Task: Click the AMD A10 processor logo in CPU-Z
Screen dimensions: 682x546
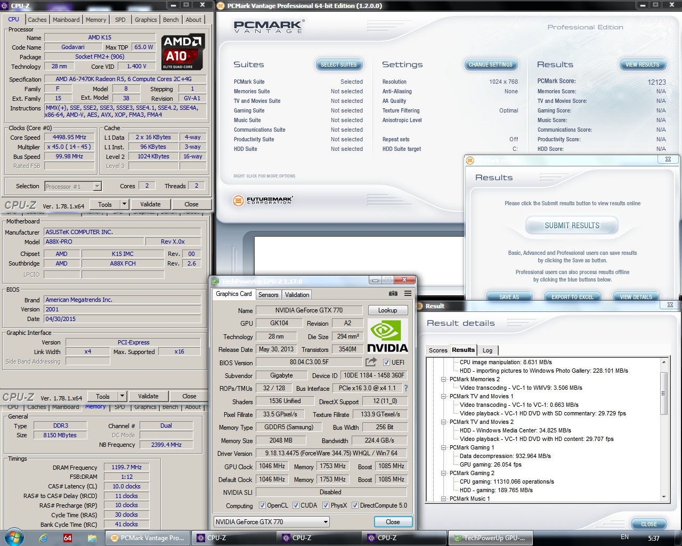Action: [183, 52]
